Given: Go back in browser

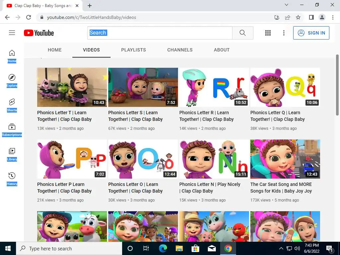Looking at the screenshot, I should [x=7, y=17].
